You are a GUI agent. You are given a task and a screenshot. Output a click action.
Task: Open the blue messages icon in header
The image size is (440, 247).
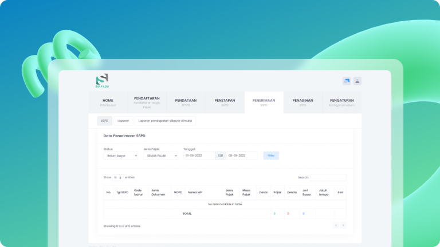(x=346, y=81)
